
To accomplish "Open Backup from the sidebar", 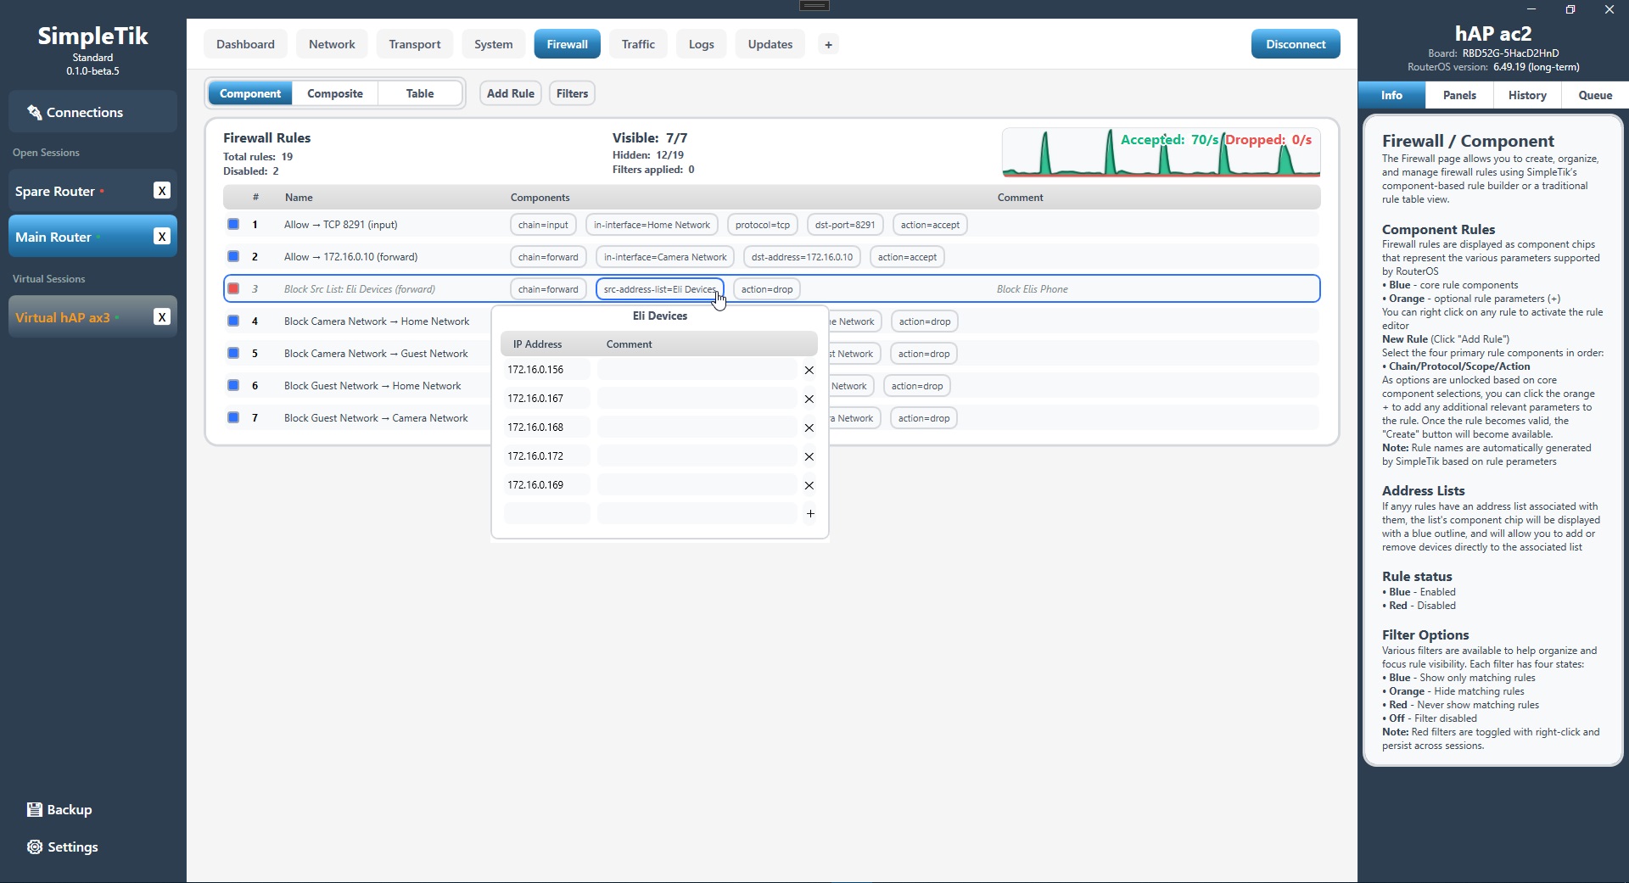I will [59, 809].
